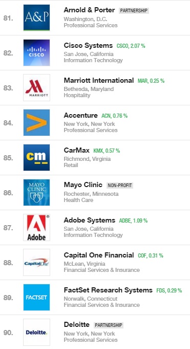This screenshot has width=190, height=349.
Task: Open the Cisco logo thumbnail
Action: coord(36,53)
